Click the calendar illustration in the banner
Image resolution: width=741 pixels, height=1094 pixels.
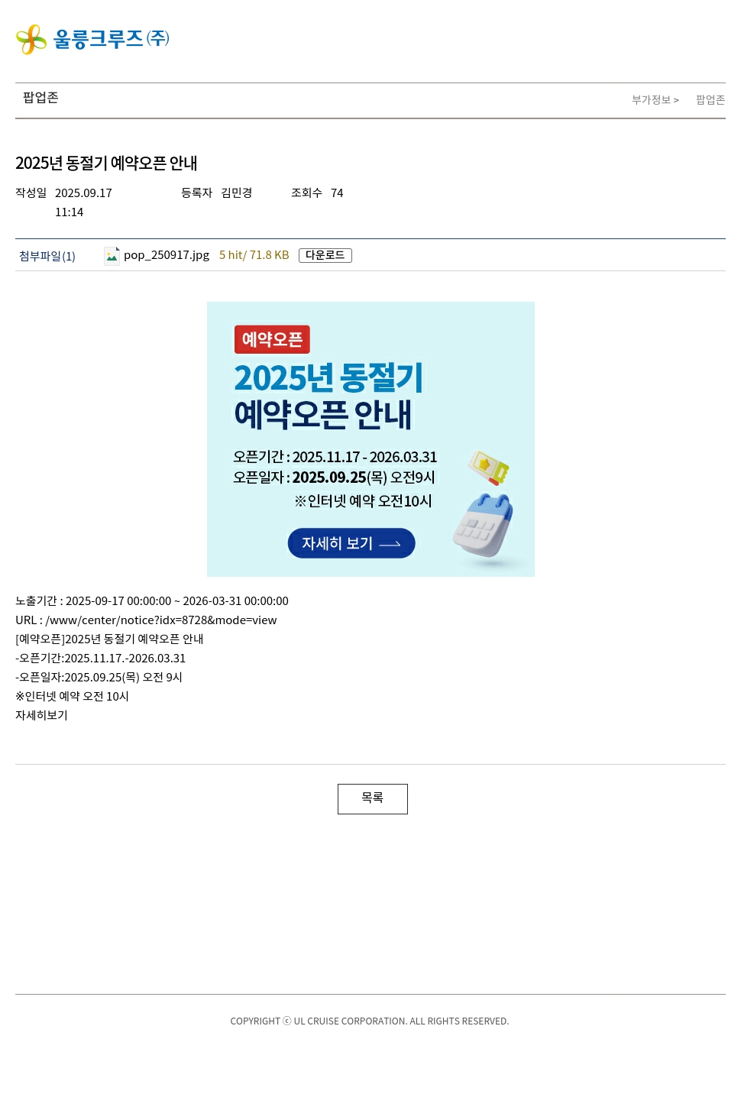click(484, 527)
